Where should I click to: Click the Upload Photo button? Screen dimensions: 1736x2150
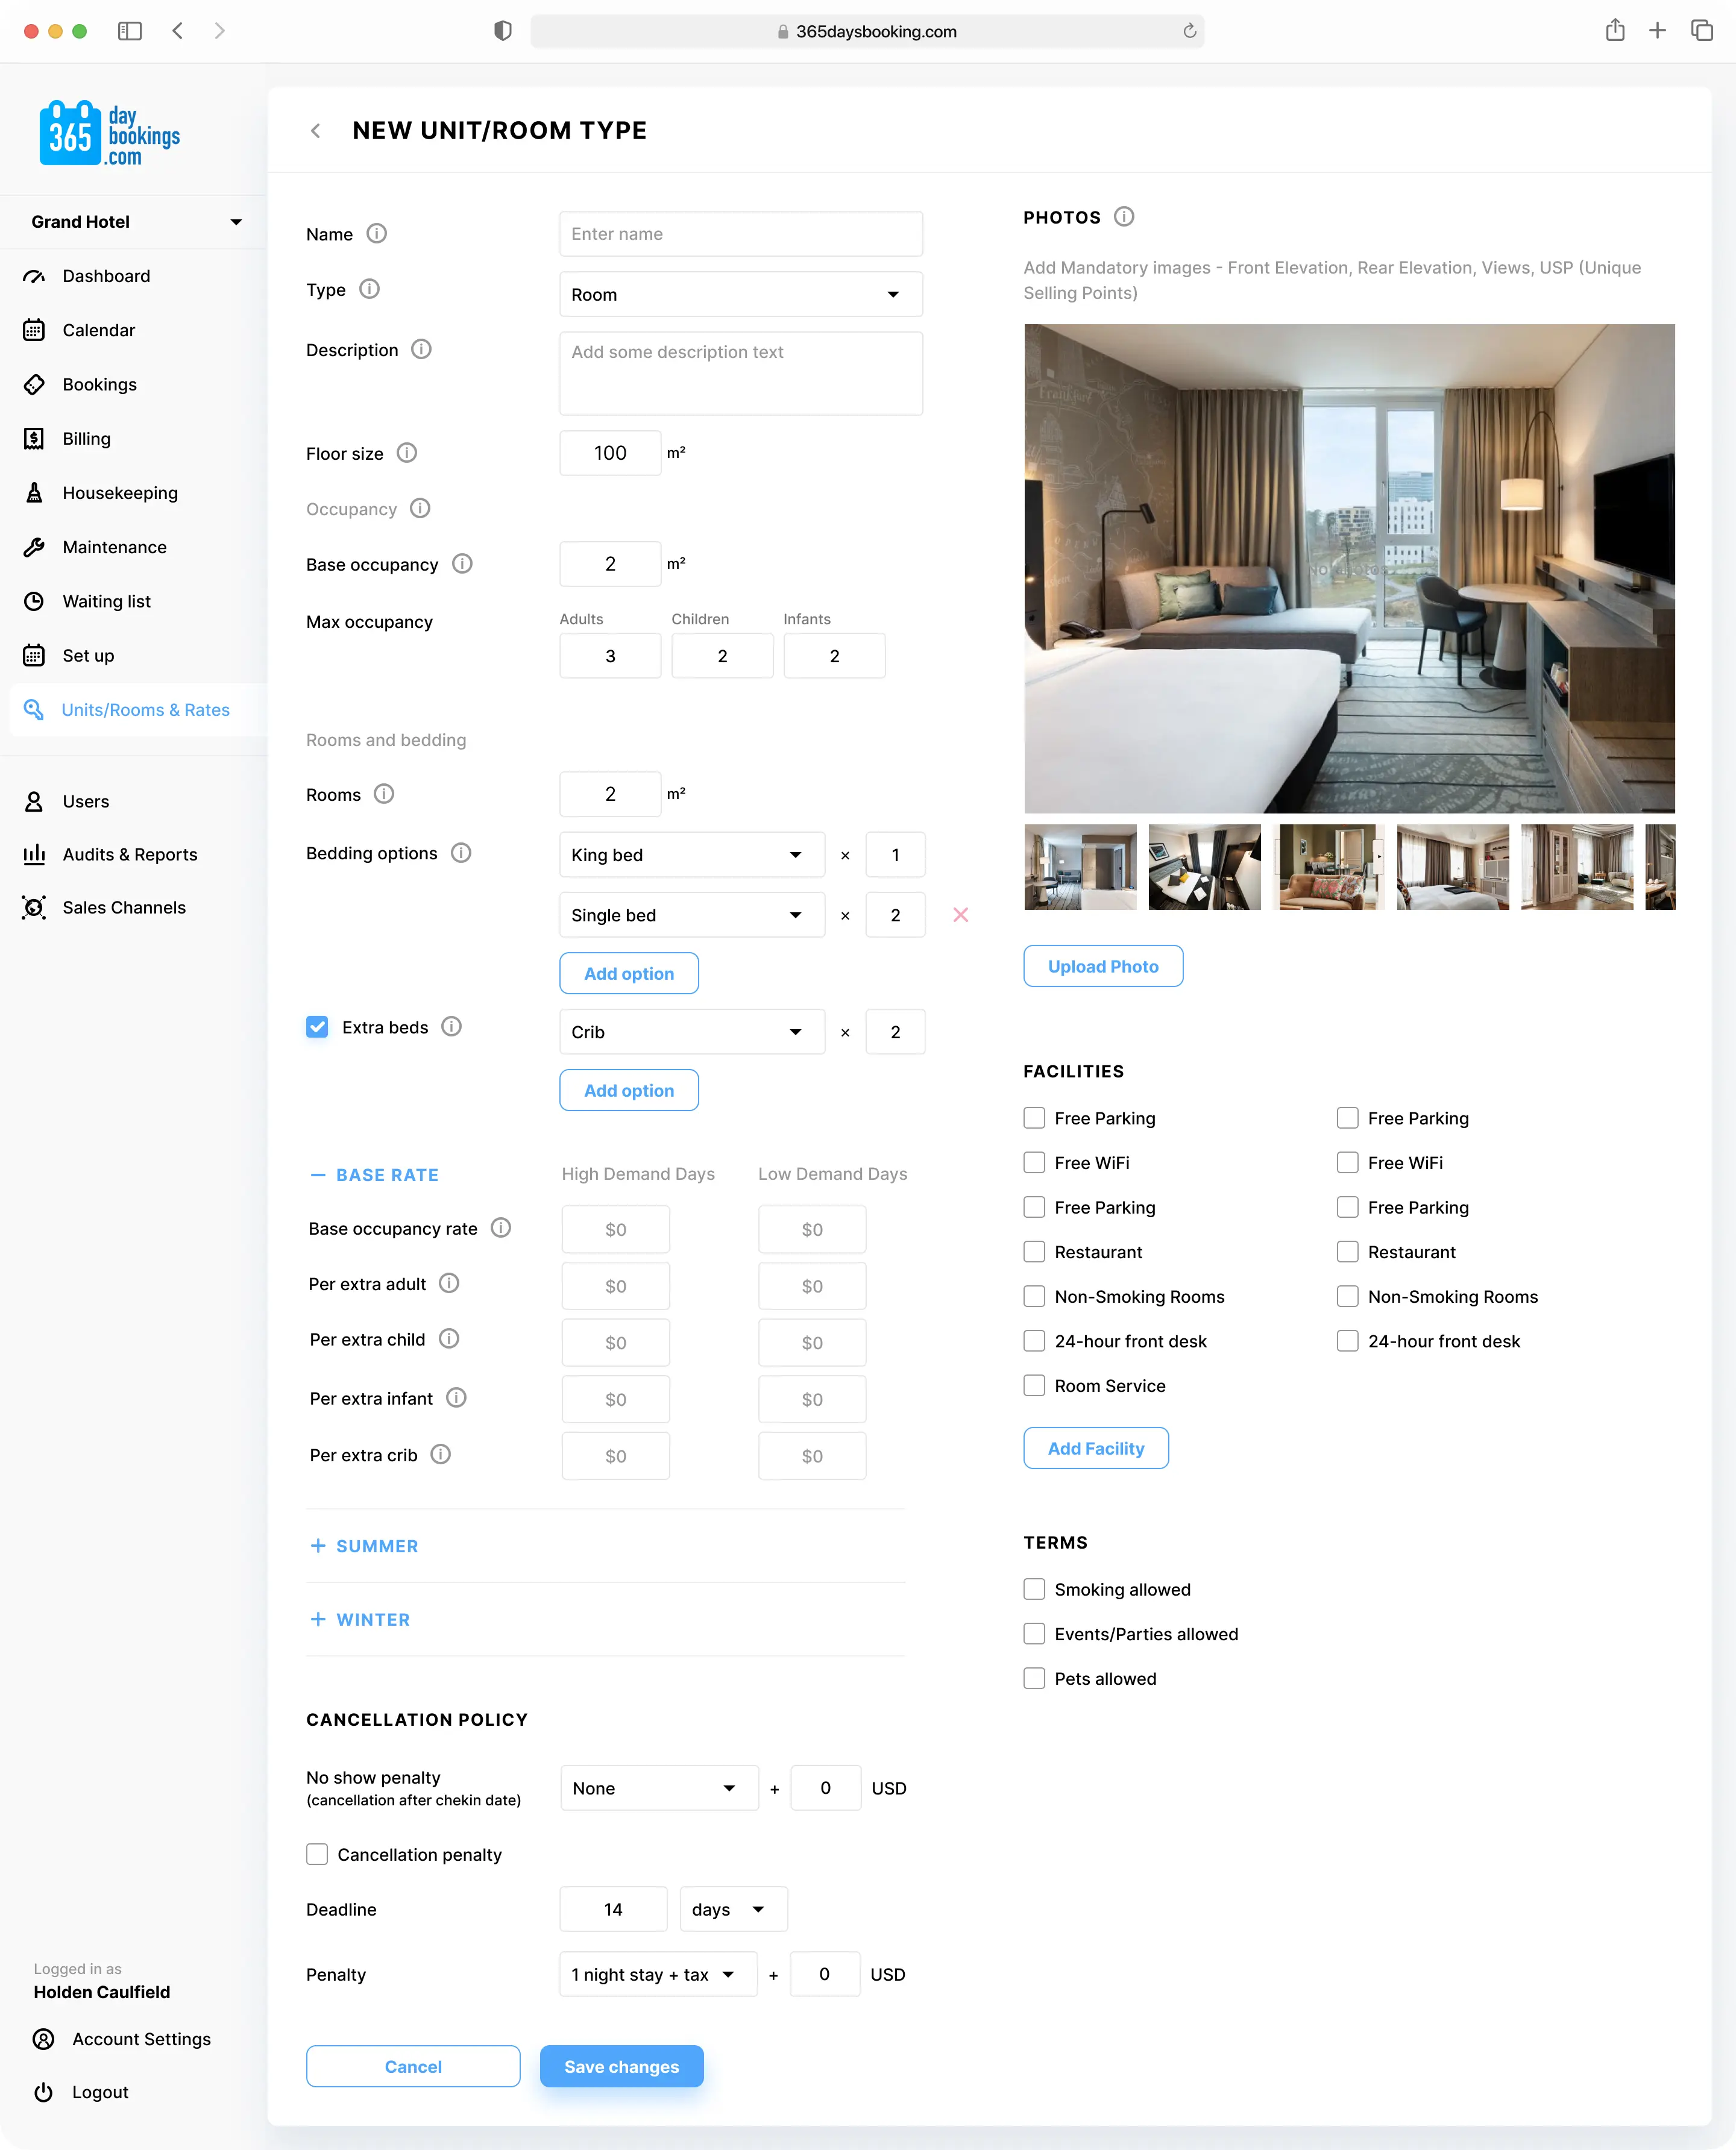(x=1103, y=965)
